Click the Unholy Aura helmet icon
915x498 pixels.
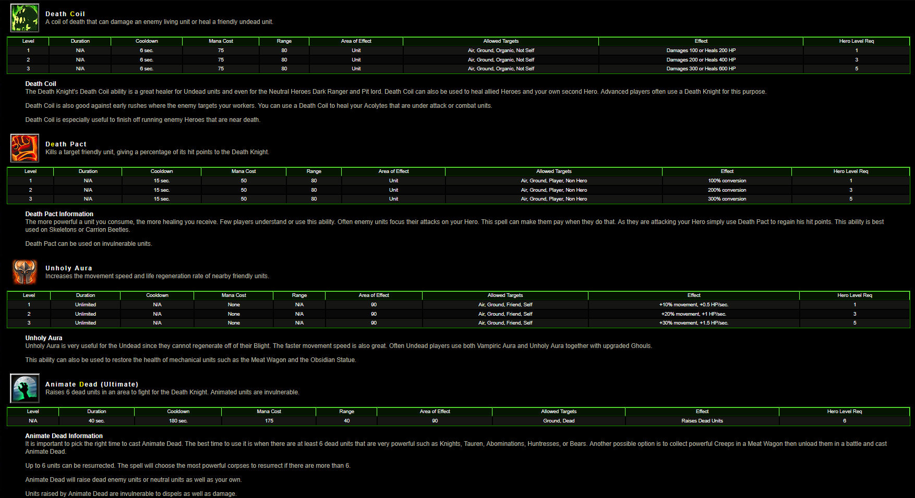click(x=25, y=272)
